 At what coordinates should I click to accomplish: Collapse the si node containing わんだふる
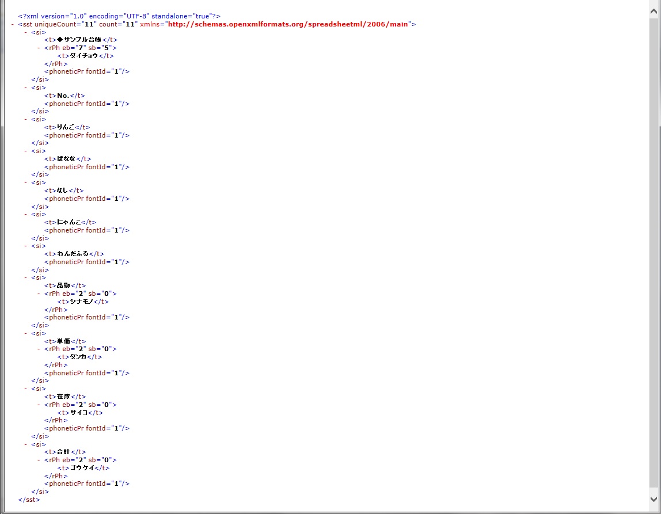26,246
